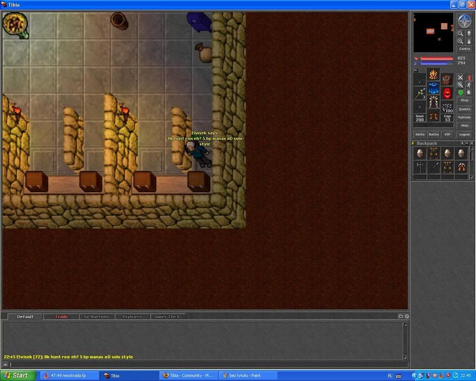Click the Elvisek chat message line
Image resolution: width=476 pixels, height=381 pixels.
pos(68,357)
